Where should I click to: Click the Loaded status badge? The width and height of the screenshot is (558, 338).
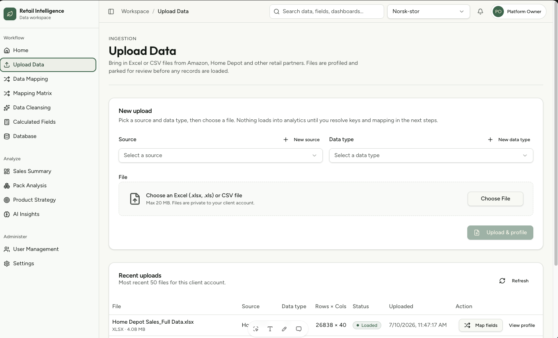tap(367, 325)
